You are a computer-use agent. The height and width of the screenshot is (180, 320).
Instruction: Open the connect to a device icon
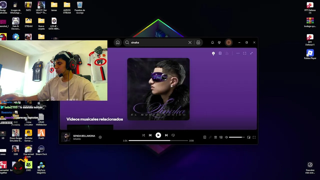point(221,137)
